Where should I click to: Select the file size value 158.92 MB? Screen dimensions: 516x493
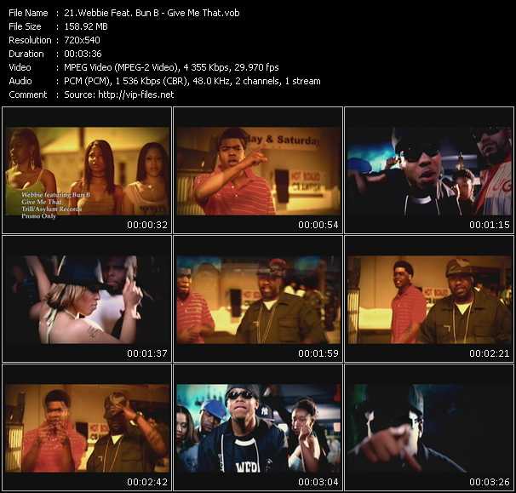pos(86,26)
